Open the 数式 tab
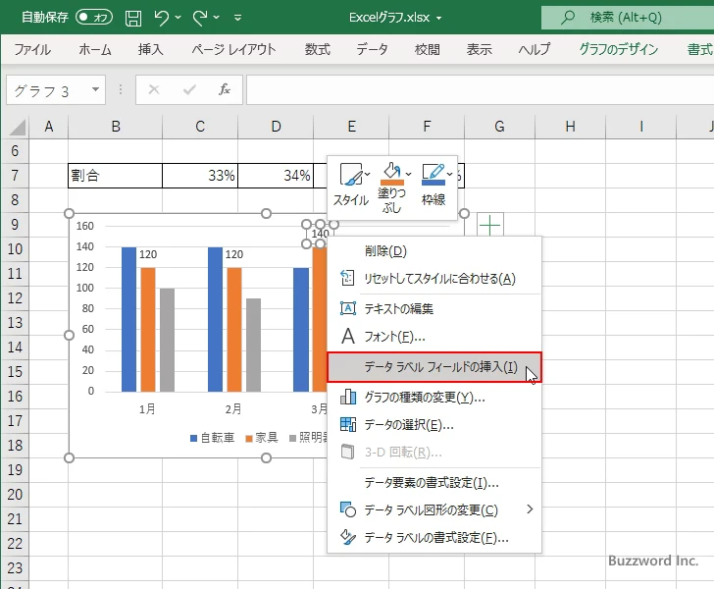This screenshot has height=589, width=714. coord(318,49)
